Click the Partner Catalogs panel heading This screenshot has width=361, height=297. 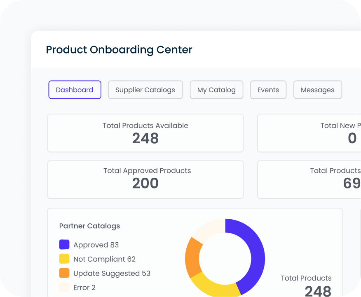pyautogui.click(x=89, y=226)
